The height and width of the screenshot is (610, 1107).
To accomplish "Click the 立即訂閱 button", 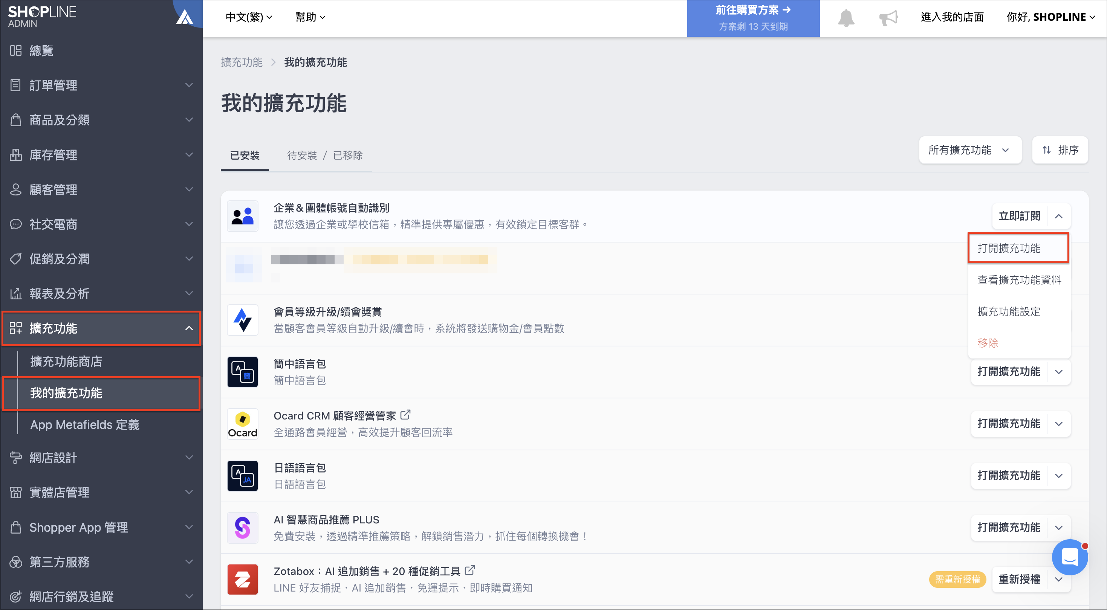I will click(1019, 216).
